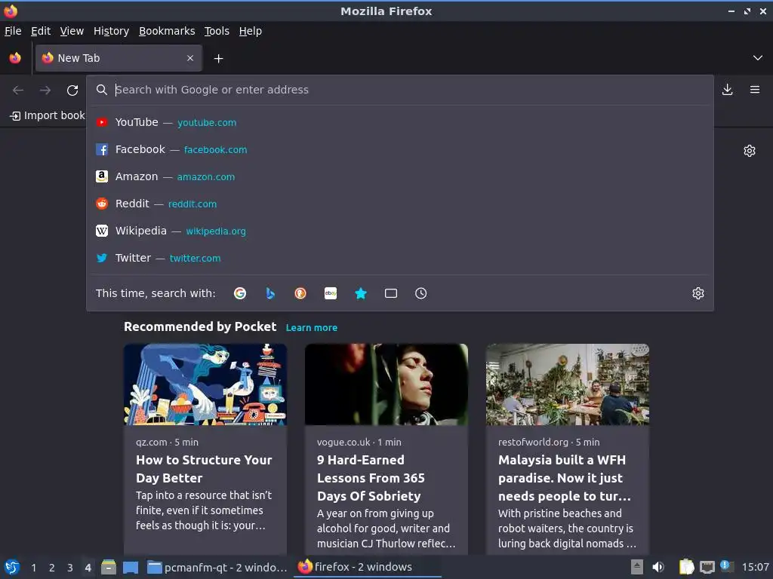Screen dimensions: 773x579
Task: Click the 15:07 taskbar clock
Action: [x=755, y=567]
